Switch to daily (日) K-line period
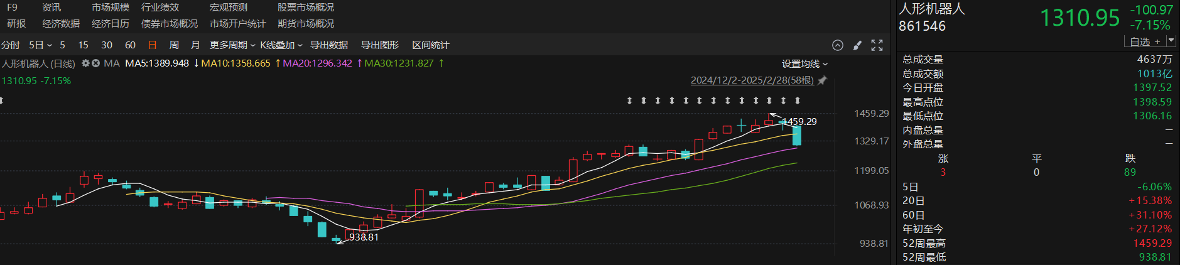 (152, 45)
